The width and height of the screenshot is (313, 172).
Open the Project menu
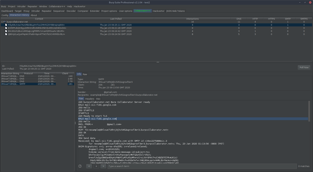(12, 6)
